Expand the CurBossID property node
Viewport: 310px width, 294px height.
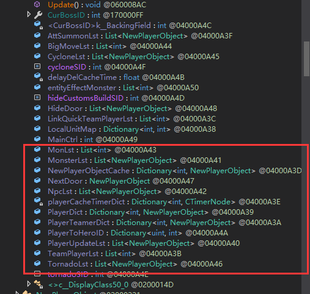(x=29, y=15)
